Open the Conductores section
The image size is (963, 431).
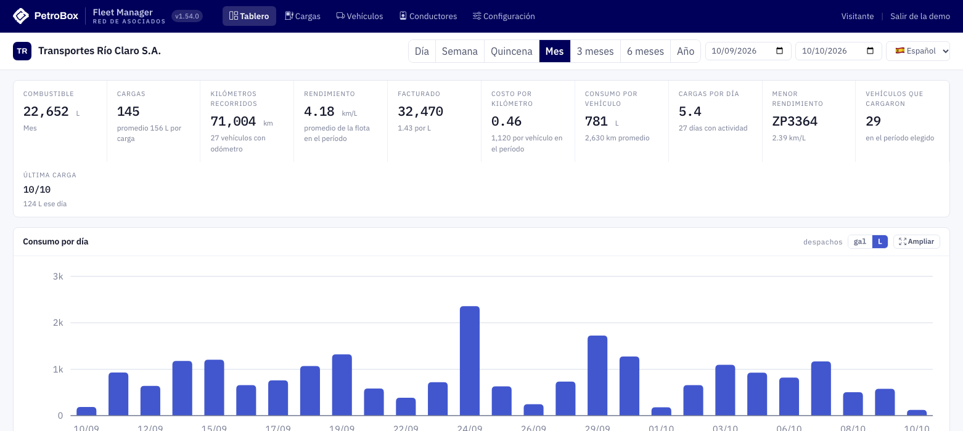tap(428, 16)
